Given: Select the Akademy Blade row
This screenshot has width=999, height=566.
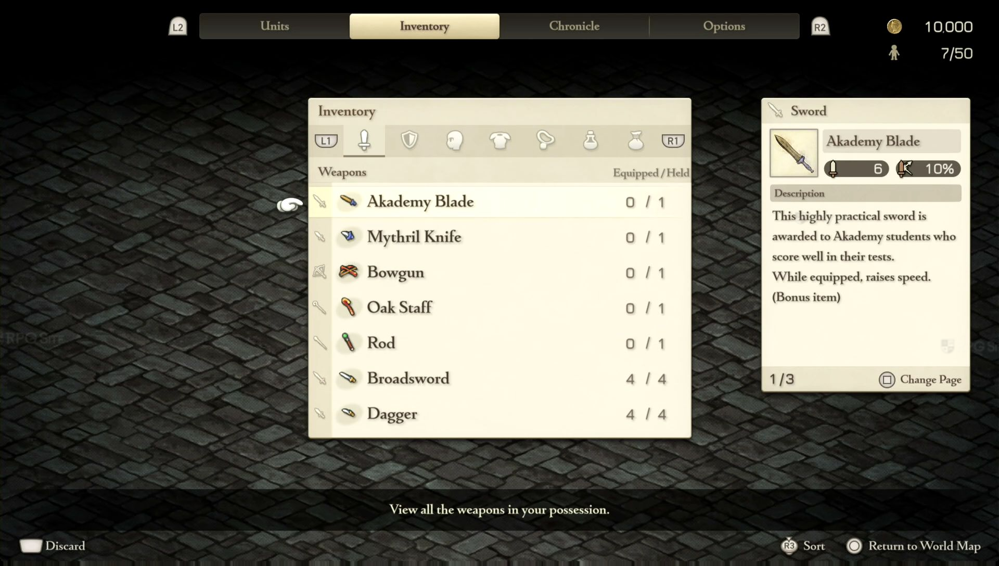Looking at the screenshot, I should point(500,201).
